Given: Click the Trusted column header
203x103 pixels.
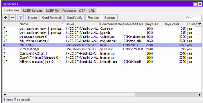Looking at the screenshot, I should pos(192,24).
